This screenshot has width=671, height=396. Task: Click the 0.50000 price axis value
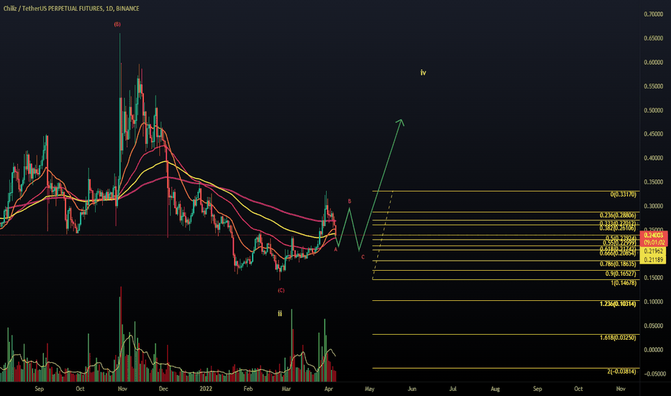[x=654, y=110]
